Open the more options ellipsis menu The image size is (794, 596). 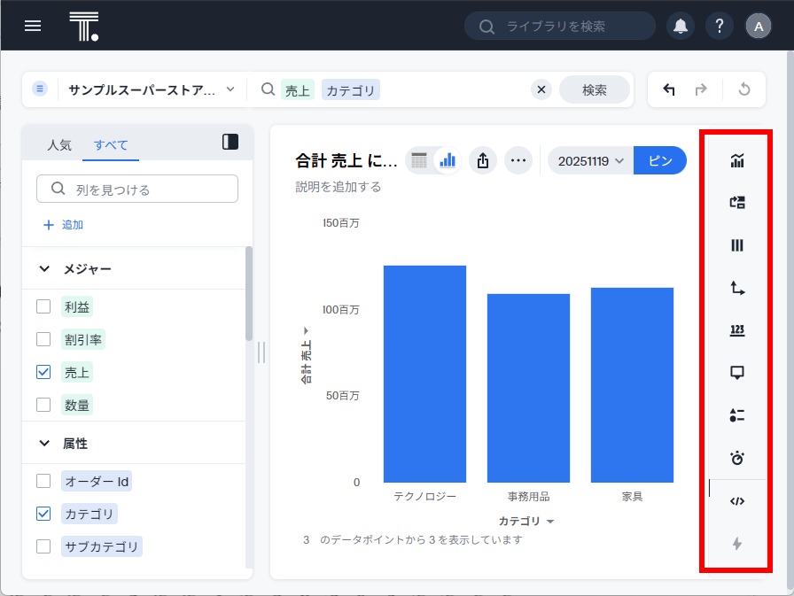(518, 160)
